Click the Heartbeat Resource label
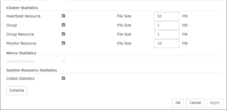Image resolution: width=227 pixels, height=110 pixels. tap(23, 16)
